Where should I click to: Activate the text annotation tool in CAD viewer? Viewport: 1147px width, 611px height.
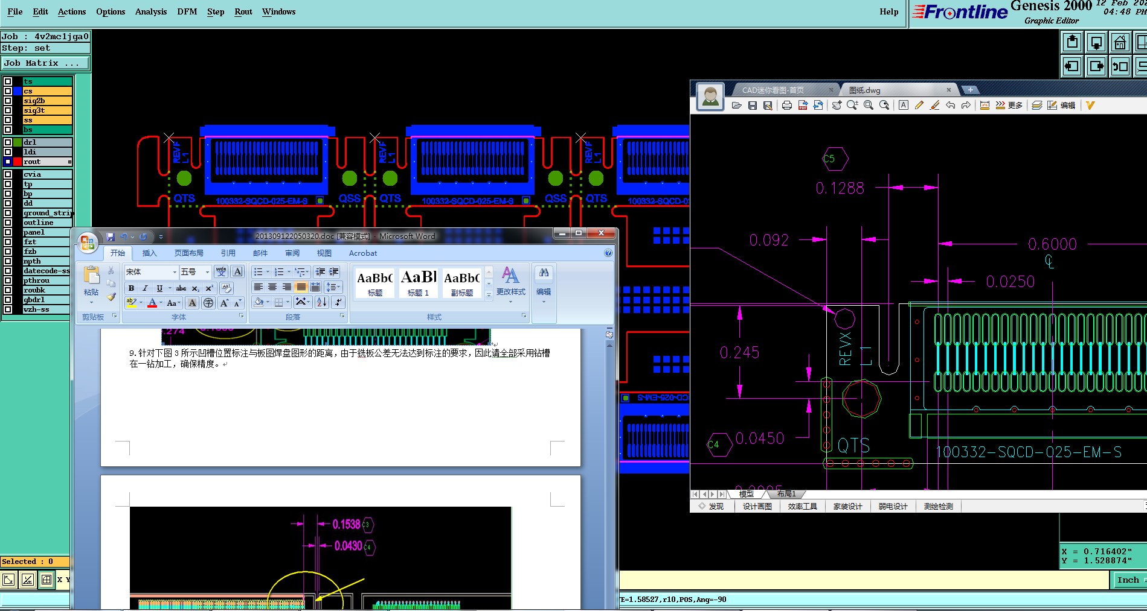tap(904, 106)
